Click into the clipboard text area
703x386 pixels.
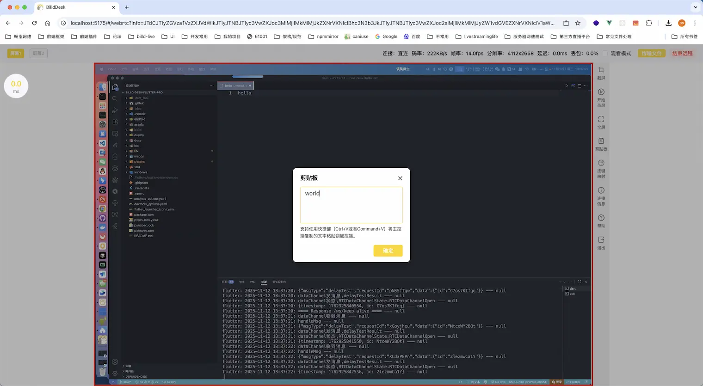pos(351,206)
